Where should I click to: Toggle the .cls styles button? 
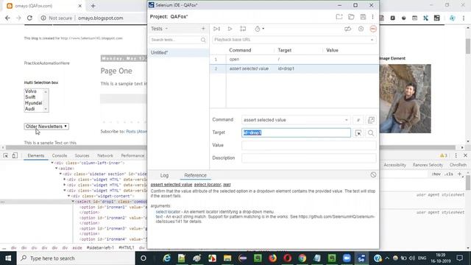pyautogui.click(x=449, y=174)
